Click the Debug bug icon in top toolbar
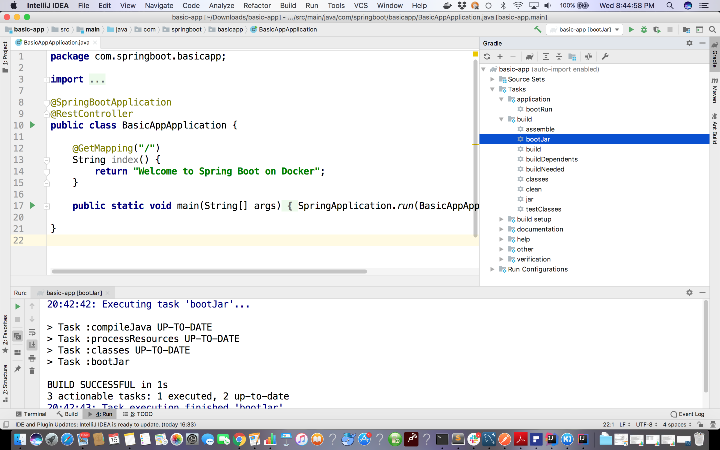Screen dimensions: 720x450 [644, 30]
